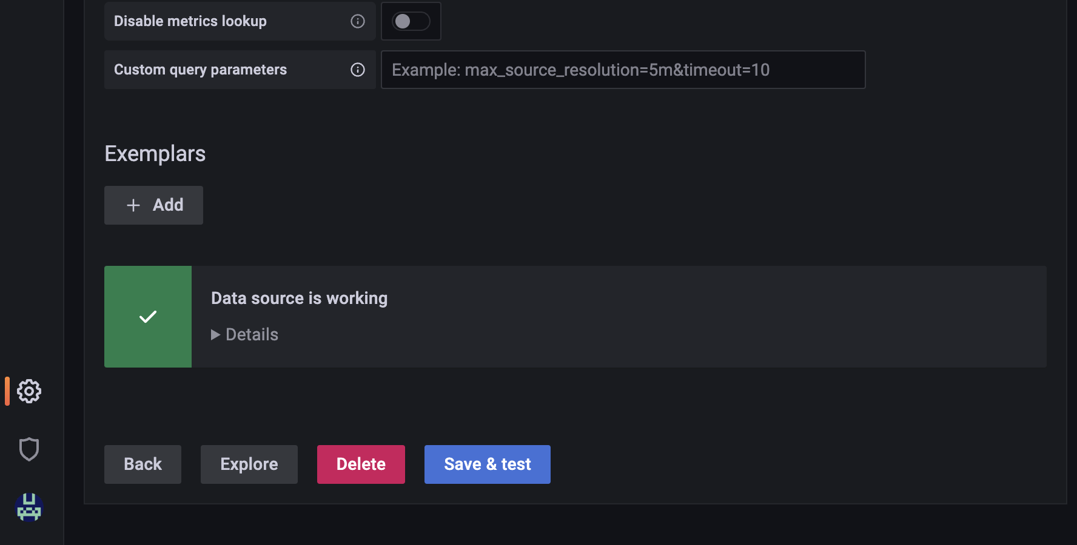Delete this data source
Image resolution: width=1077 pixels, height=545 pixels.
click(360, 464)
